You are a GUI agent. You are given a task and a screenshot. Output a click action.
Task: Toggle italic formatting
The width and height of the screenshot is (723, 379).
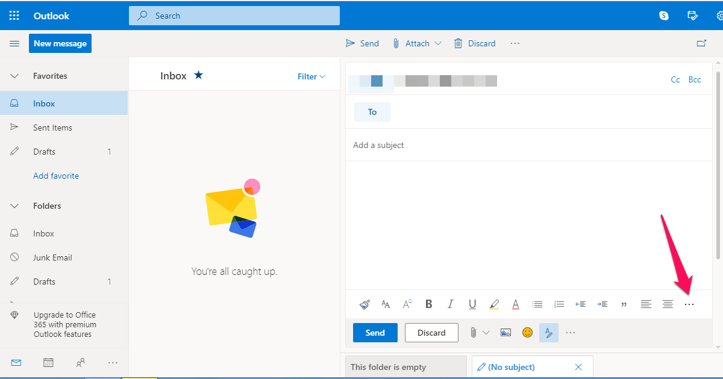(450, 304)
